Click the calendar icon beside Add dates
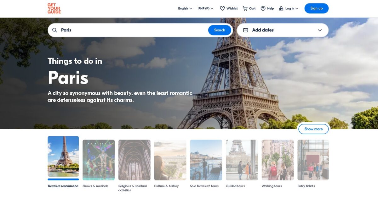 pyautogui.click(x=246, y=30)
